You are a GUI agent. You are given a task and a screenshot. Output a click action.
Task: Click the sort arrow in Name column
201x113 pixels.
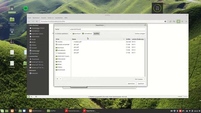(124, 39)
